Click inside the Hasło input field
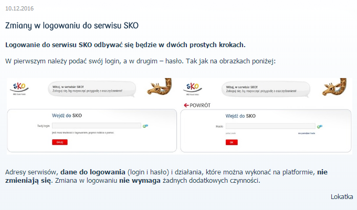Viewport: 357px width, 210px height. (270, 126)
